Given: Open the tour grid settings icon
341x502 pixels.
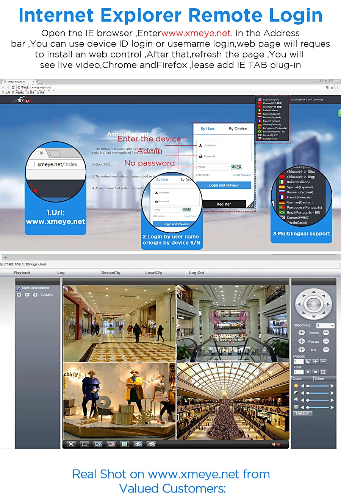Looking at the screenshot, I should (x=323, y=372).
